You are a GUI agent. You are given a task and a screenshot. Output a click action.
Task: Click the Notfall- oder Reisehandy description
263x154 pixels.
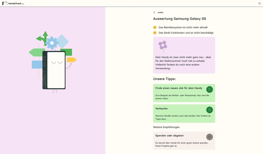pos(182,97)
